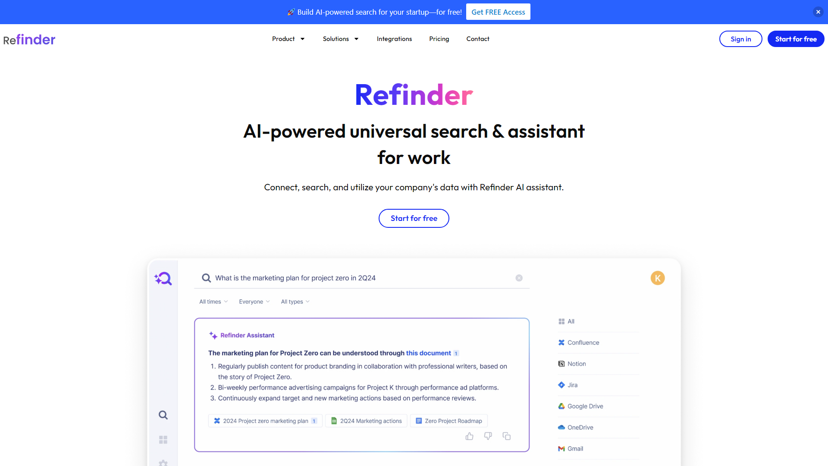Click the grid/apps icon in sidebar
This screenshot has height=466, width=828.
tap(163, 439)
